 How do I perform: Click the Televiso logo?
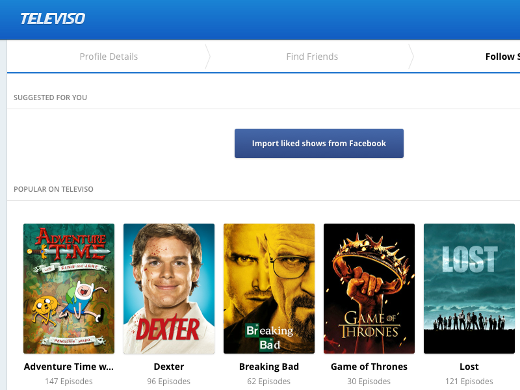coord(53,19)
